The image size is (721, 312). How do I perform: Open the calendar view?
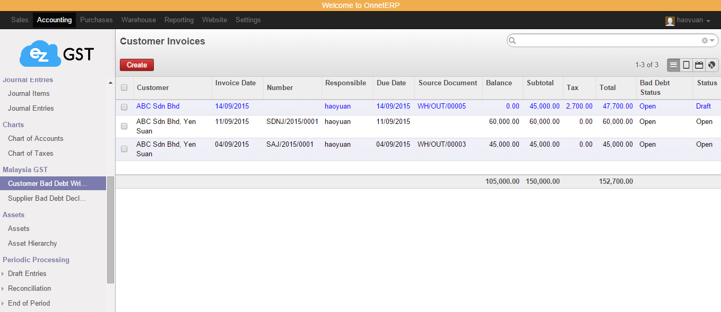[x=699, y=65]
